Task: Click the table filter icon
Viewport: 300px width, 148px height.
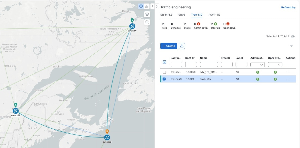Action: pos(291,46)
